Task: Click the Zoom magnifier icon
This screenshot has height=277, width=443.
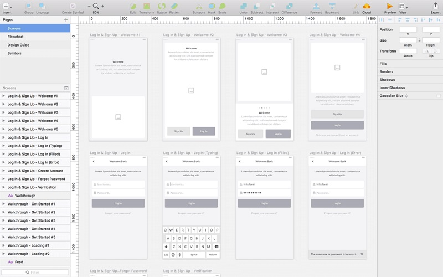Action: 96,6
